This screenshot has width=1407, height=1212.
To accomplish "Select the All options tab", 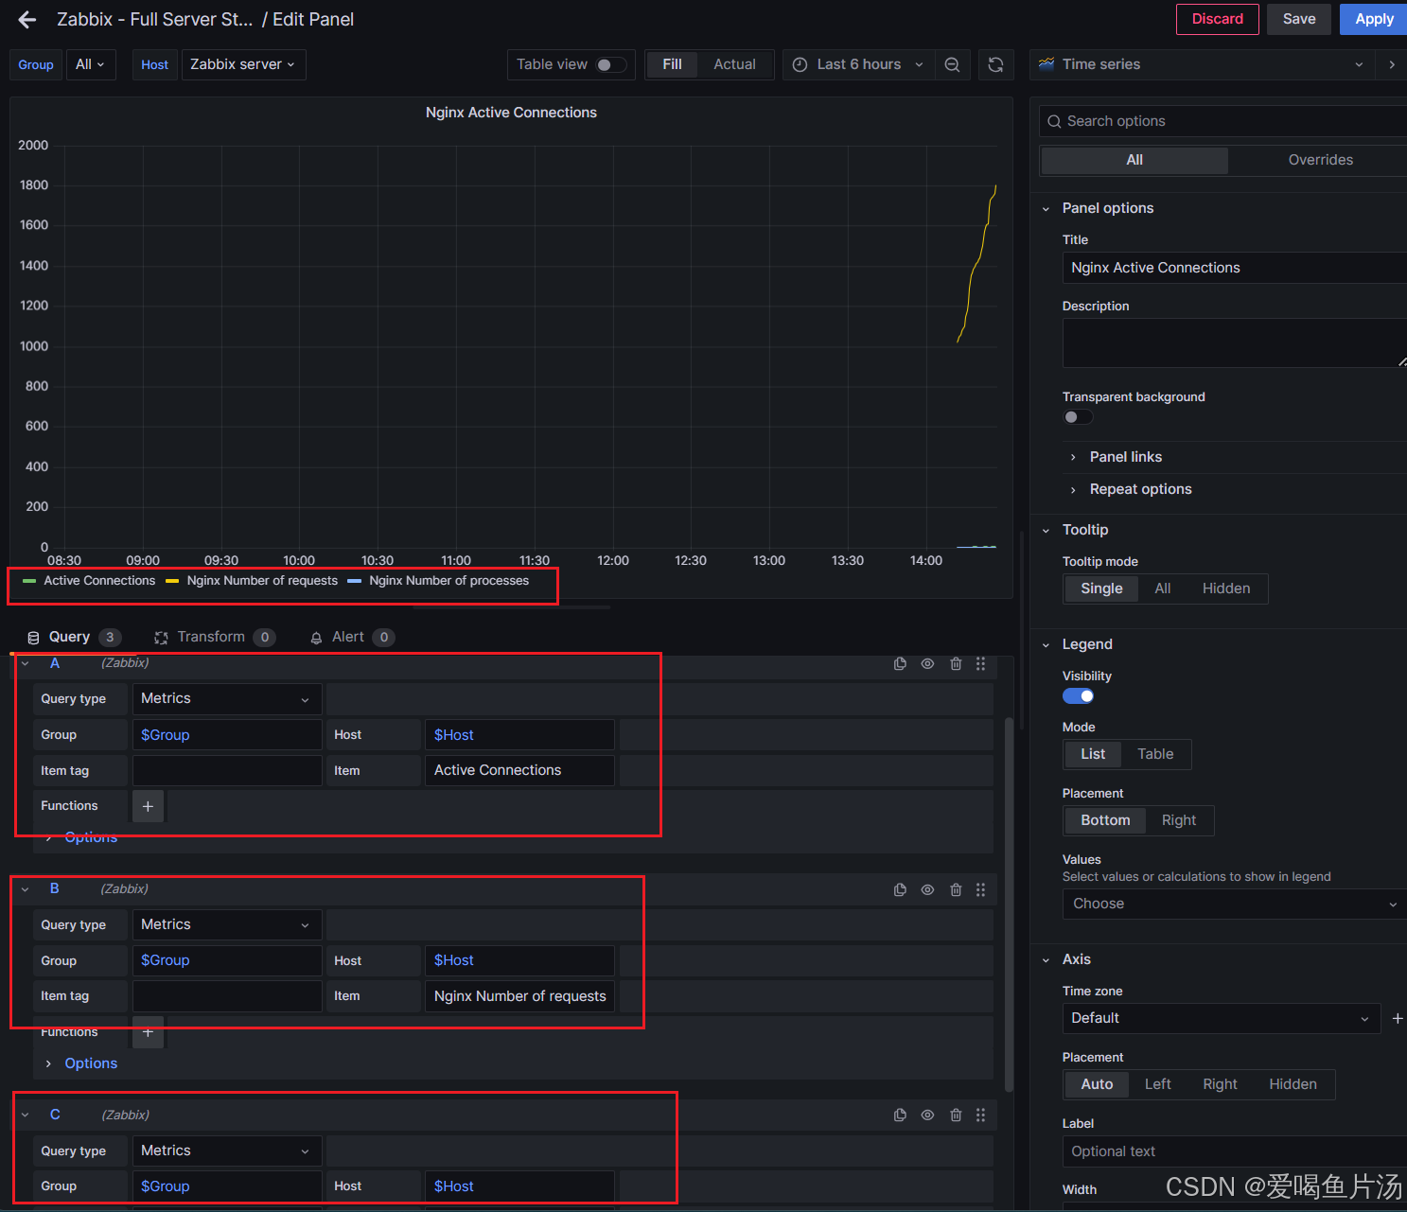I will click(1134, 160).
